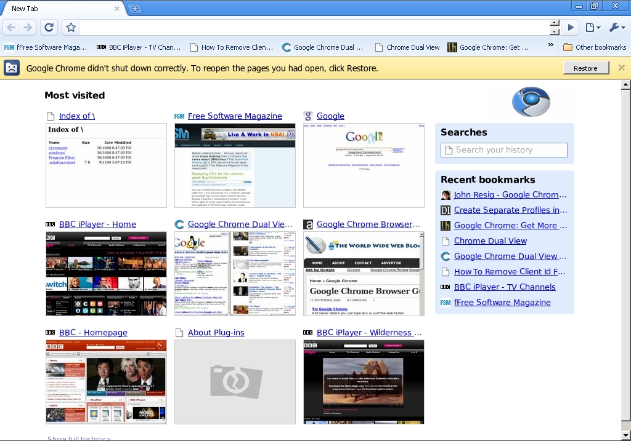Click the Forward navigation arrow

click(28, 27)
